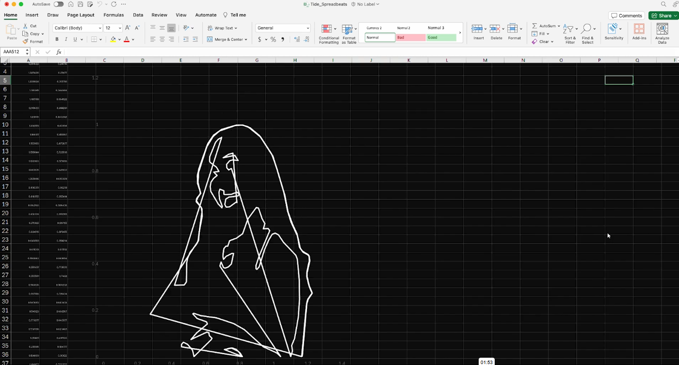
Task: Open the Page Layout tab
Action: click(81, 15)
